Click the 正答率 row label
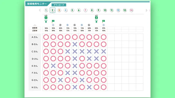Viewport: 175px width, 98px height. [35, 31]
